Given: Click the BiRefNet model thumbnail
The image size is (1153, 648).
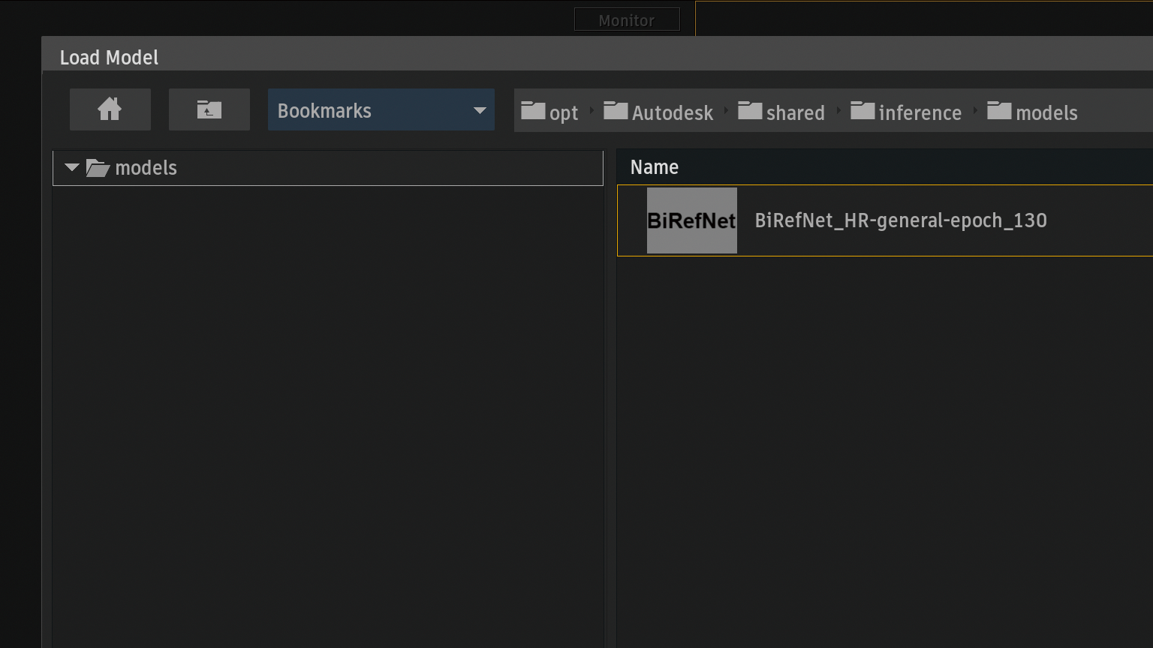Looking at the screenshot, I should pos(691,220).
